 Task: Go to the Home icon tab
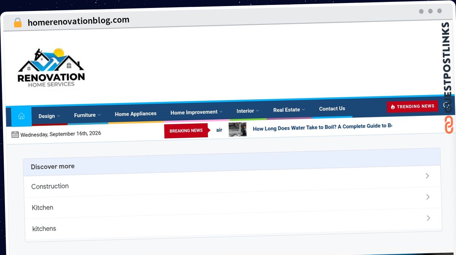(x=21, y=116)
